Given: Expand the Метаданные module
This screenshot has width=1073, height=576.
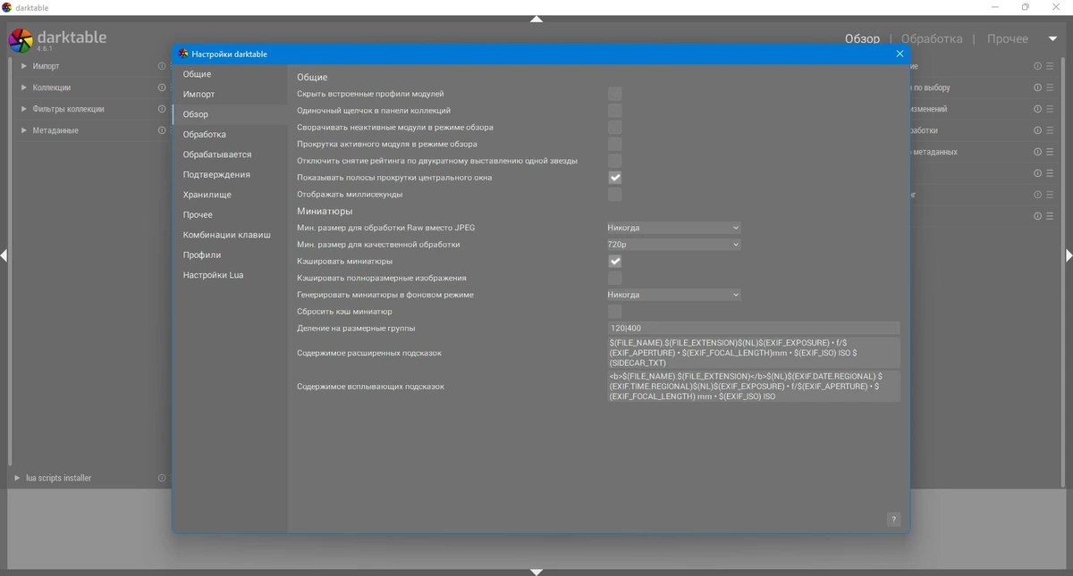Looking at the screenshot, I should (24, 130).
